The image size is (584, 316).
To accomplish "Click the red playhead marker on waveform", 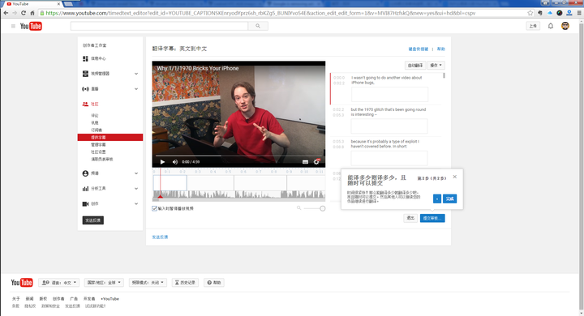I will (x=160, y=196).
